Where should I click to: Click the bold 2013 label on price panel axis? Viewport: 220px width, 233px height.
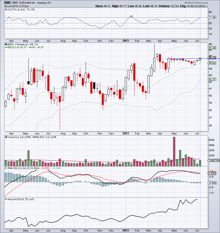(126, 133)
